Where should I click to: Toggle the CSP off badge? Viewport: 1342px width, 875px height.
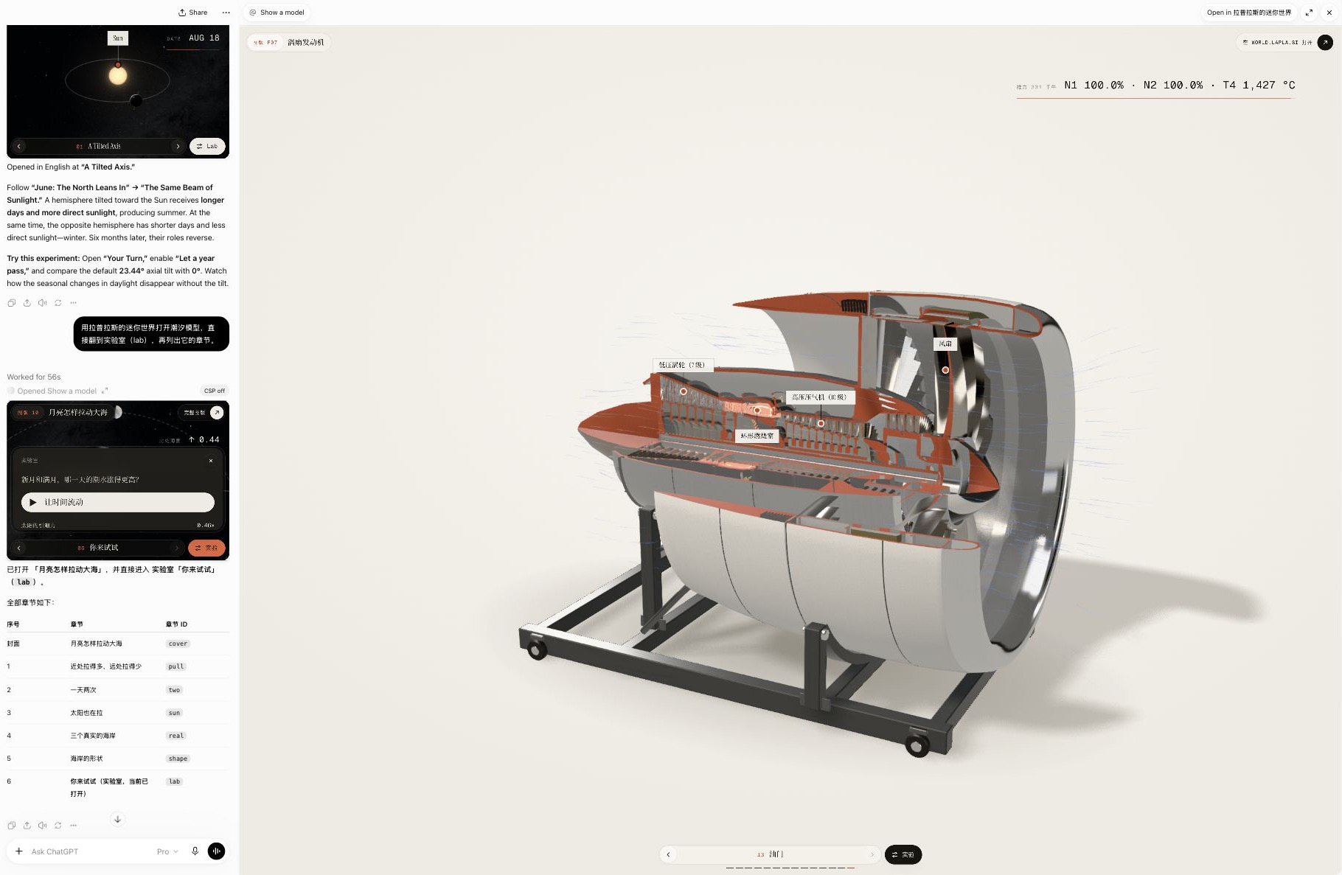(215, 391)
